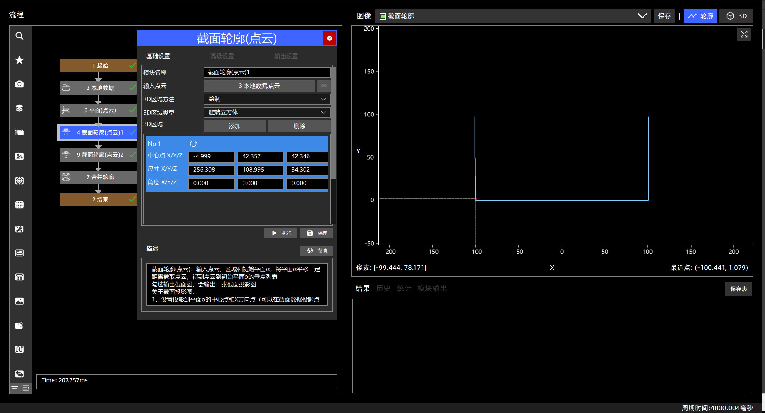Click center point Y value 42.357
Viewport: 765px width, 413px height.
(x=260, y=156)
